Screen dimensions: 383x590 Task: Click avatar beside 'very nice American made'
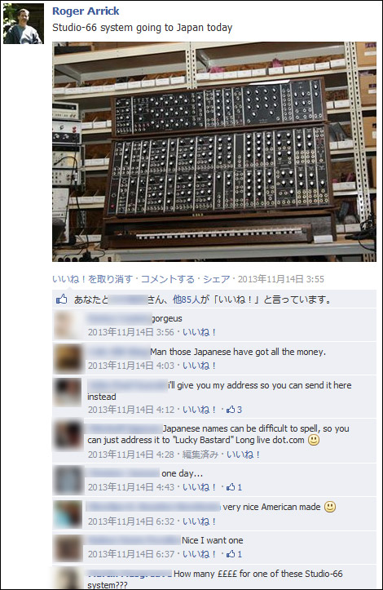pos(67,514)
